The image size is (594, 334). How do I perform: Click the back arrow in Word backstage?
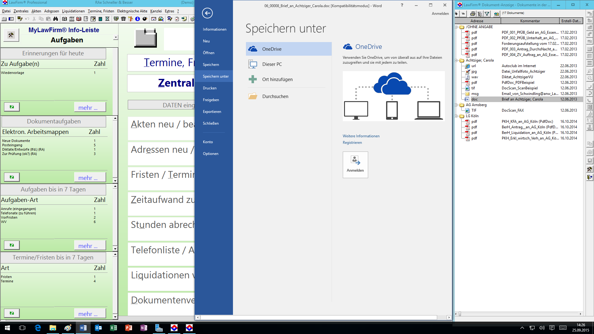pyautogui.click(x=207, y=13)
